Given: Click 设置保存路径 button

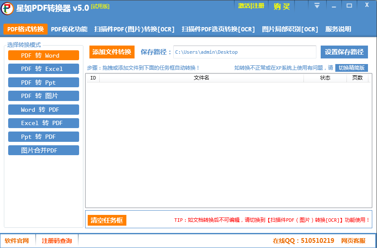Looking at the screenshot, I should tap(344, 52).
